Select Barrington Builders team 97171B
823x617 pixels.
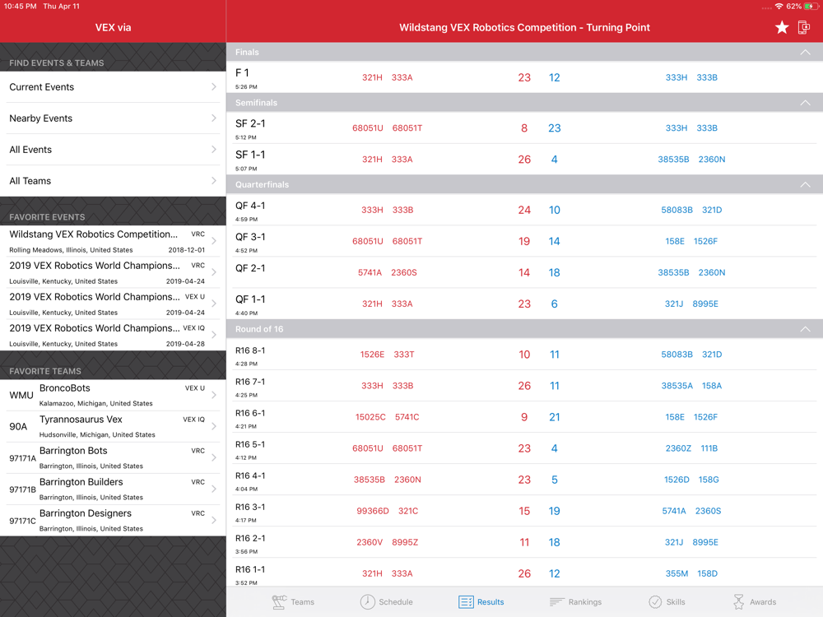coord(113,489)
